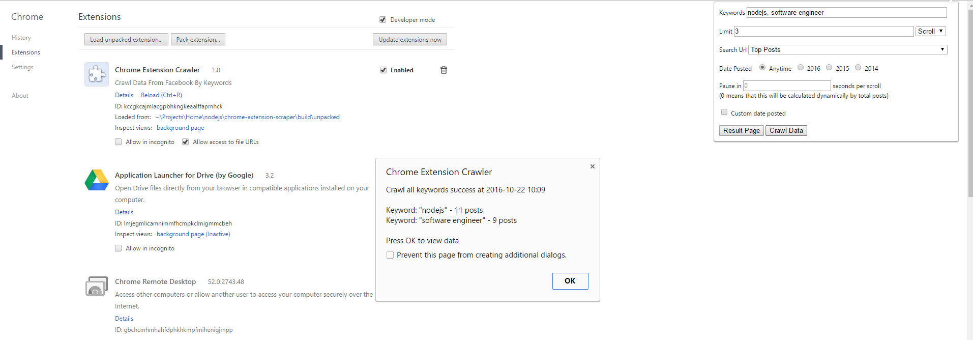Open background page for Chrome Extension Crawler
Image resolution: width=973 pixels, height=340 pixels.
tap(181, 128)
